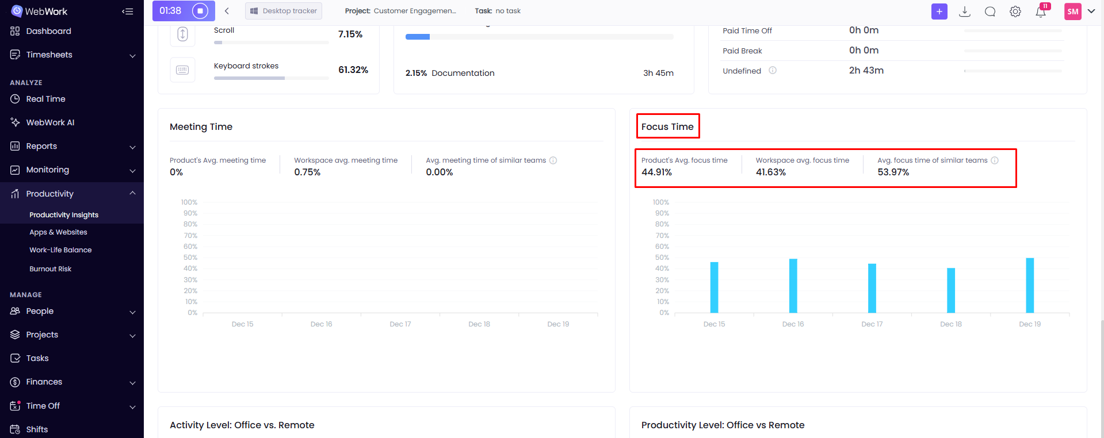This screenshot has width=1104, height=438.
Task: Go to Burnout Risk page
Action: [51, 269]
